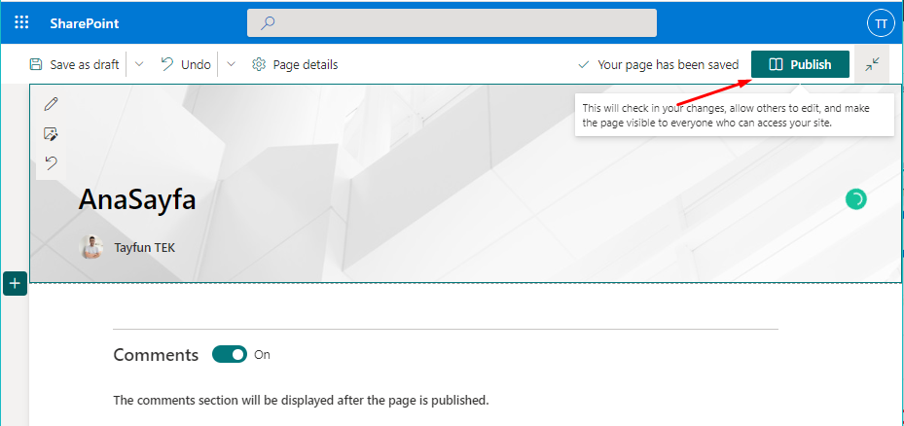904x426 pixels.
Task: Toggle Comments off
Action: coord(230,355)
